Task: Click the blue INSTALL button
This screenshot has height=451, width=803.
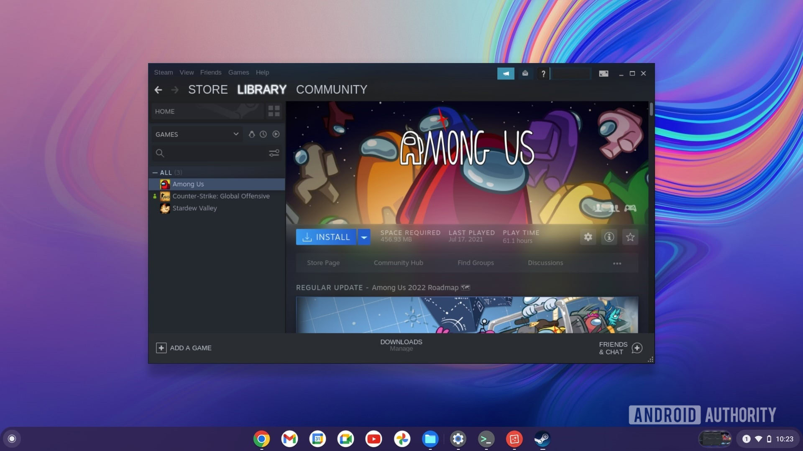Action: [326, 237]
